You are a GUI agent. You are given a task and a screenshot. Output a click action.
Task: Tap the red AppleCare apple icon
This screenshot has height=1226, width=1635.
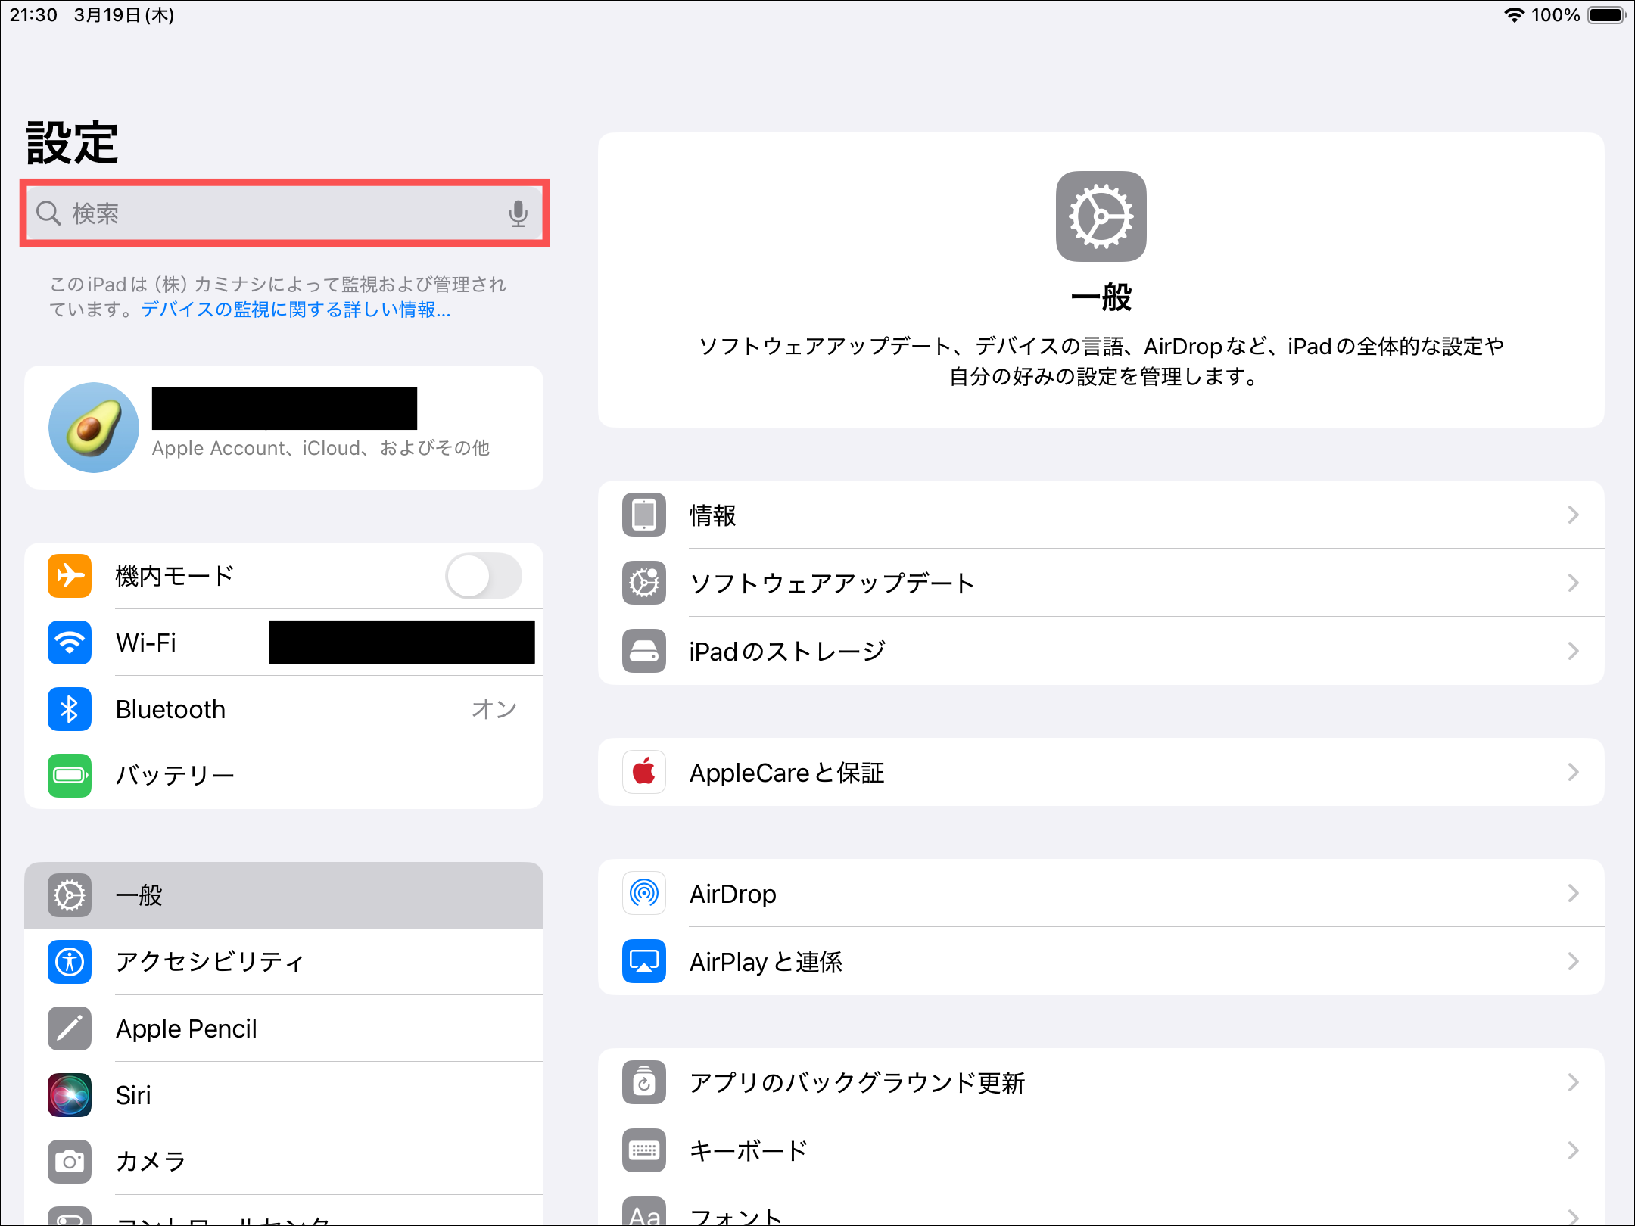644,773
